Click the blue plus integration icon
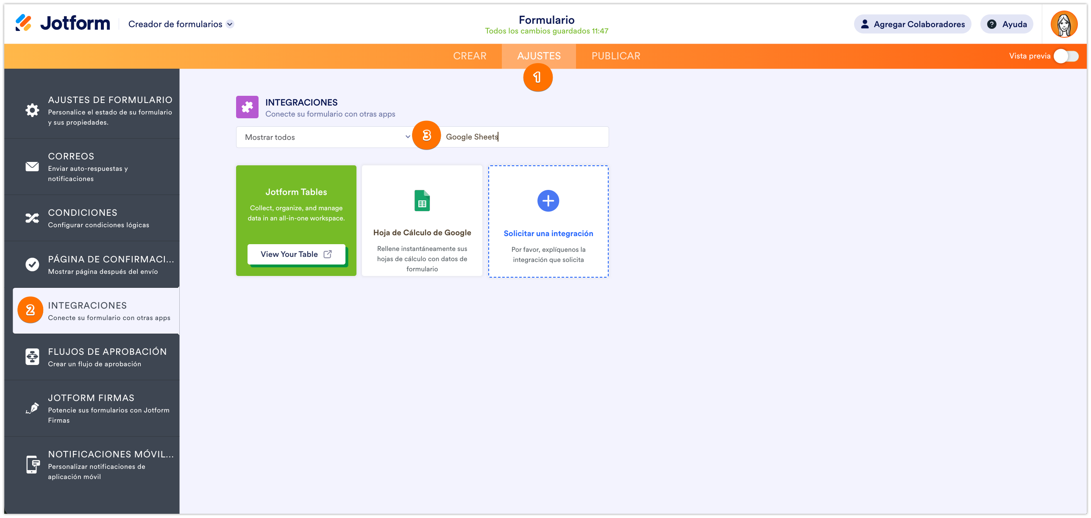 tap(548, 201)
